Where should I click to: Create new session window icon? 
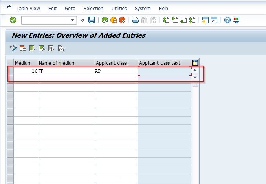(205, 20)
